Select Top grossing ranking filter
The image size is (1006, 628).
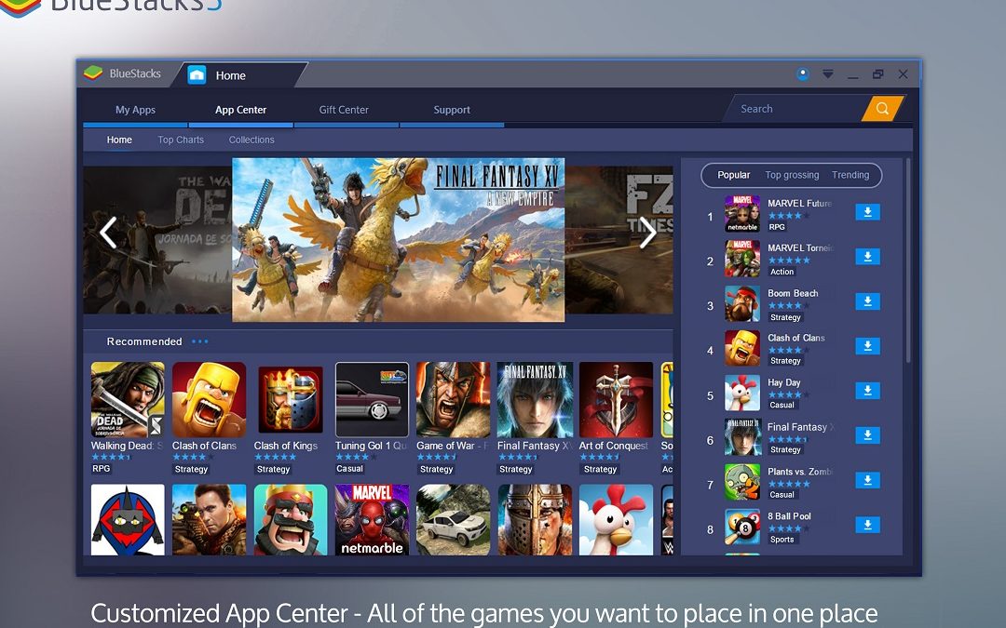tap(792, 175)
